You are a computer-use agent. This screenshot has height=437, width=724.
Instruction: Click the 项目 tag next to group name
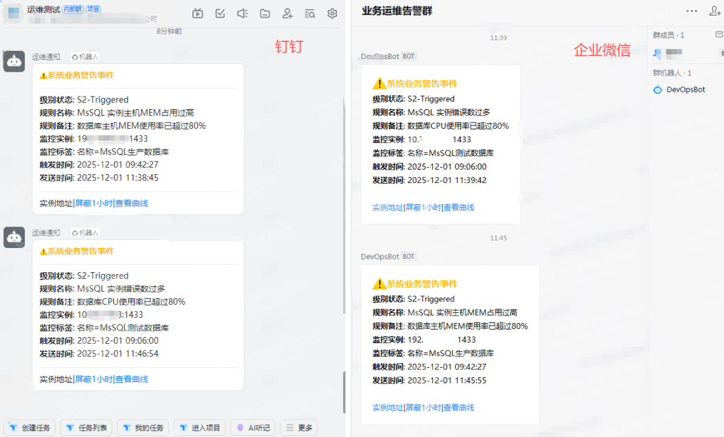pos(94,9)
